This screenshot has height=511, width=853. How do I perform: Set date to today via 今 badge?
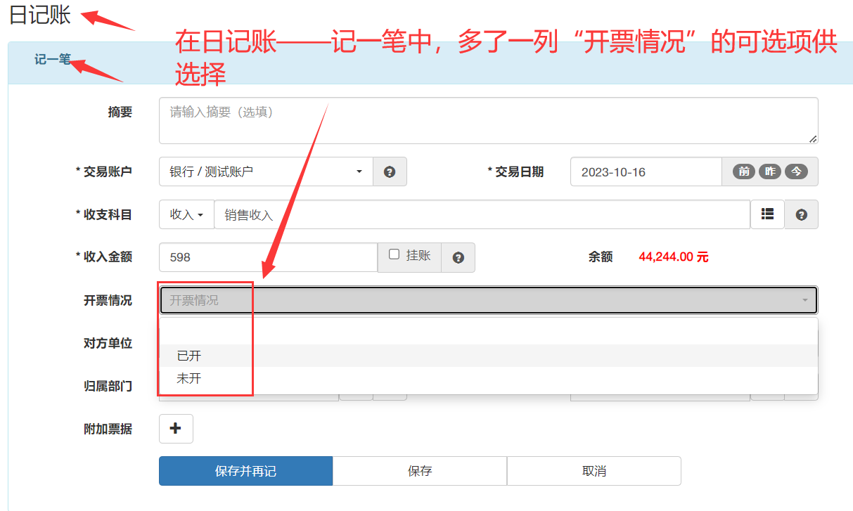pyautogui.click(x=796, y=172)
